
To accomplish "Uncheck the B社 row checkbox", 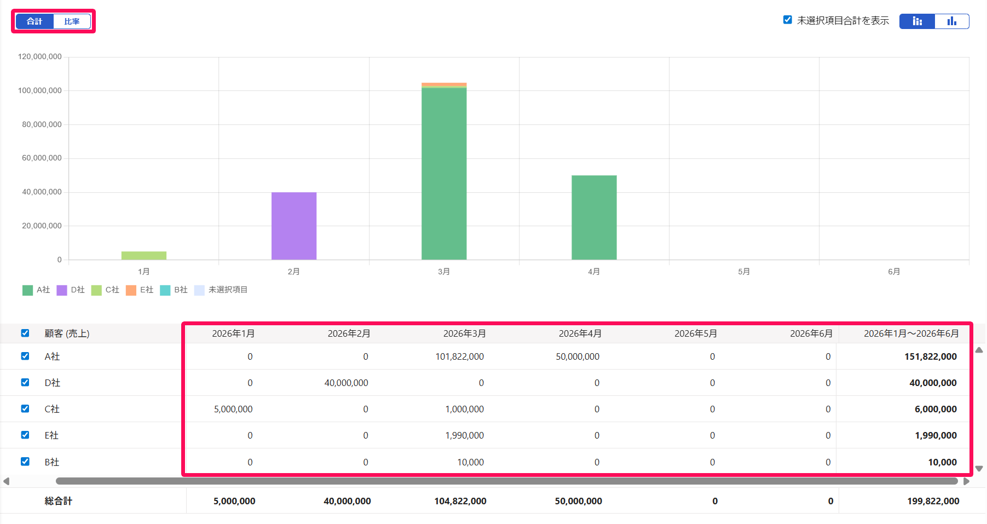I will click(25, 461).
